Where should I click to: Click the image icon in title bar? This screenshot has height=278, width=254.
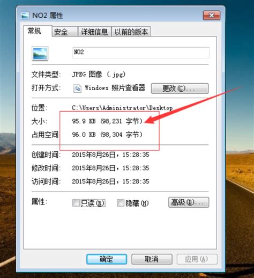tap(25, 16)
